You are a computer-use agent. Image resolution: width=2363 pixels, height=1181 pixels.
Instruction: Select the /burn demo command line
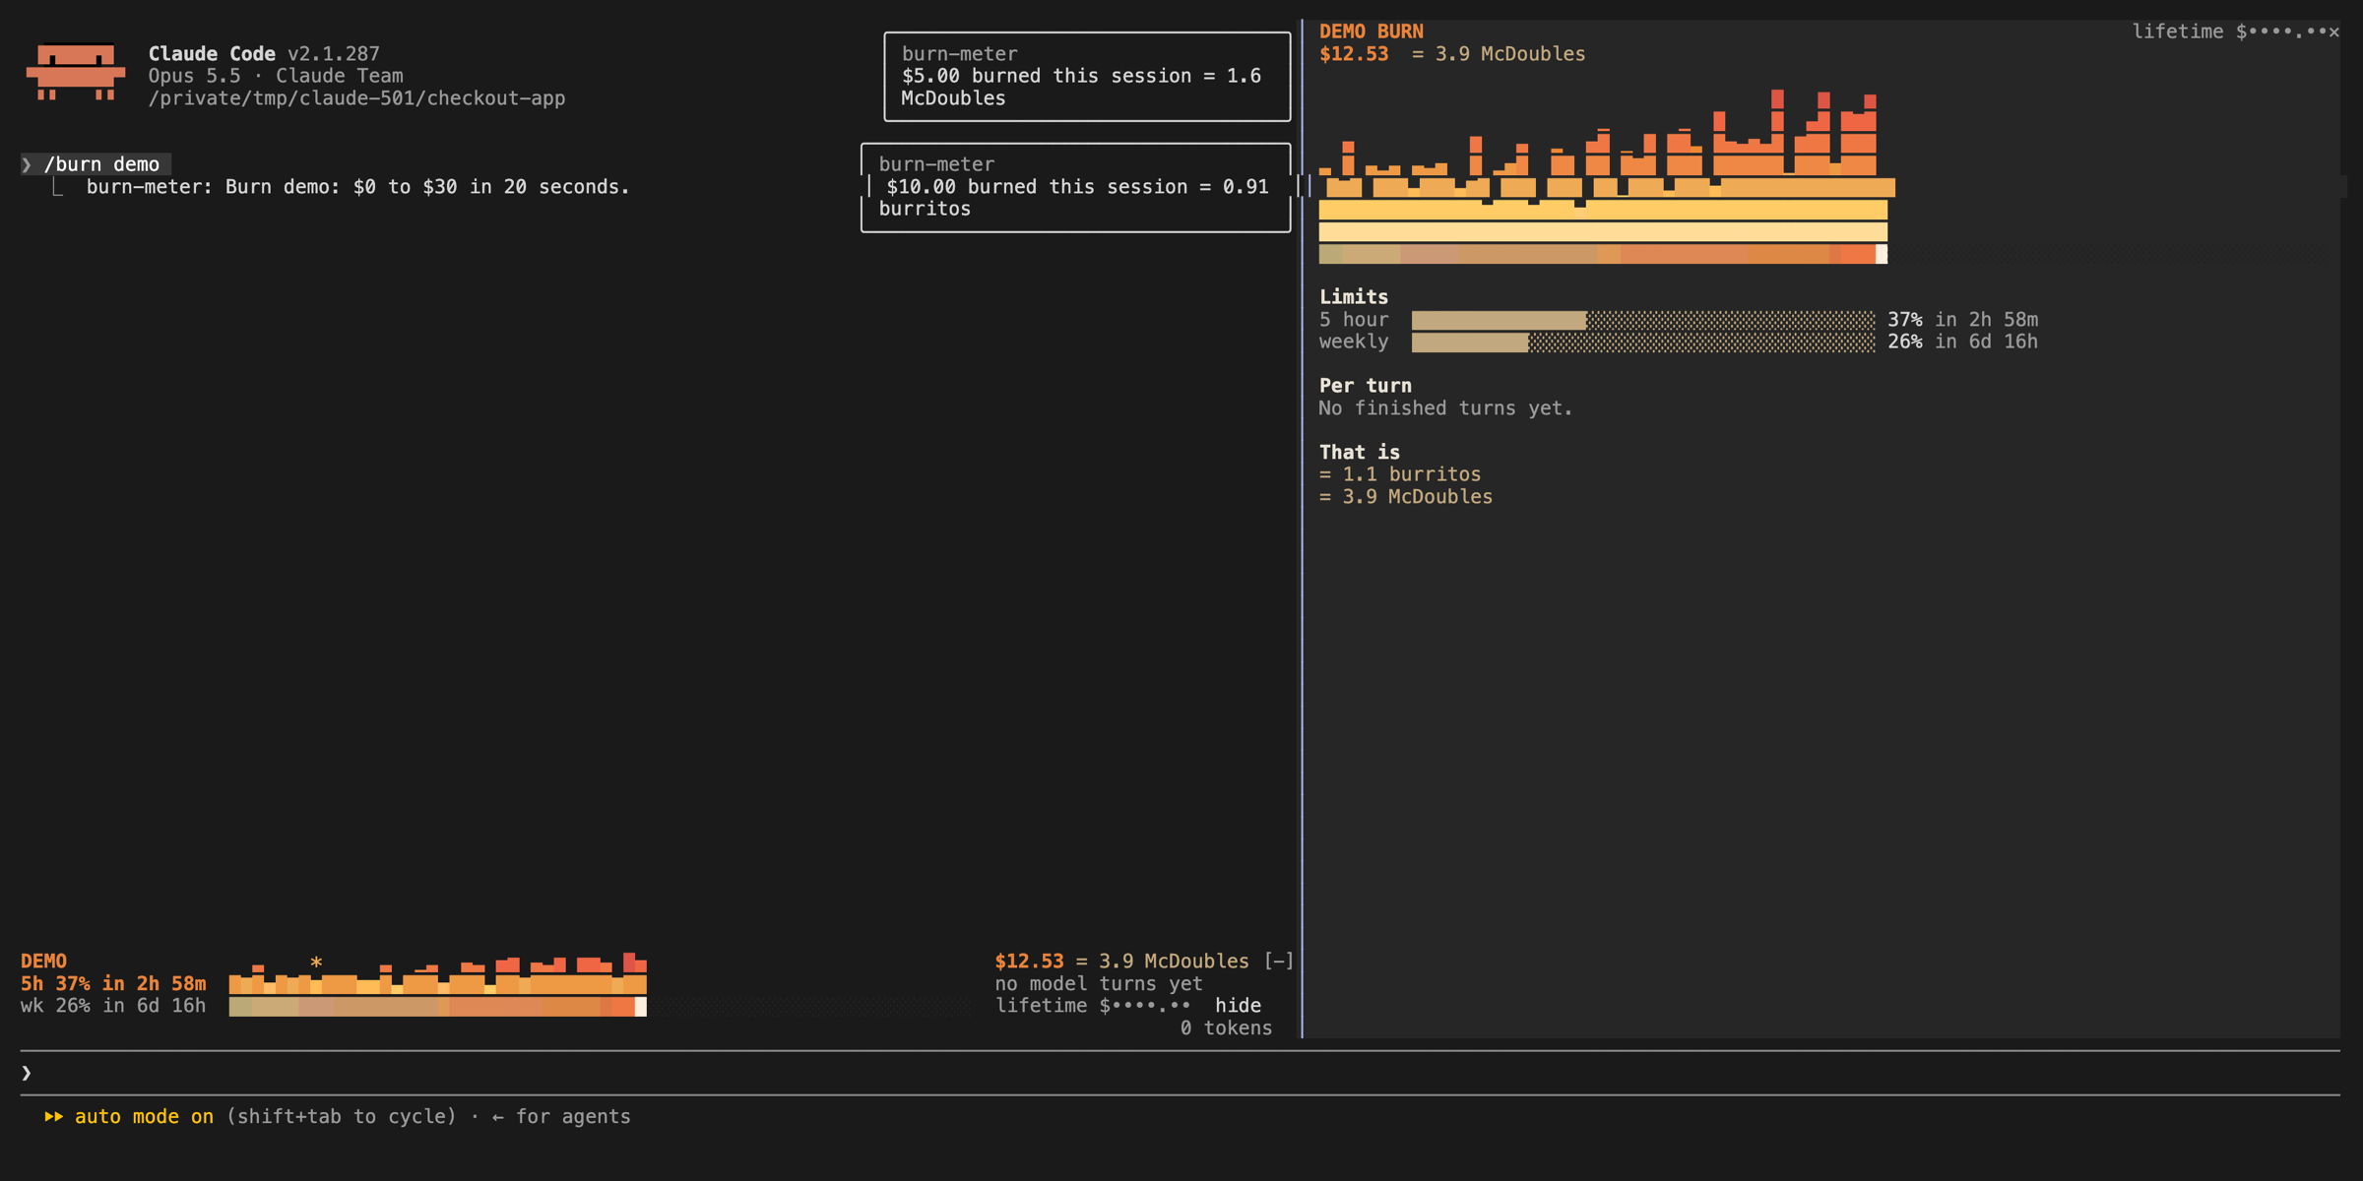click(x=96, y=164)
